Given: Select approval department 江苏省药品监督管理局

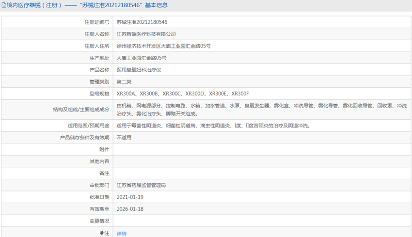Looking at the screenshot, I should 141,185.
